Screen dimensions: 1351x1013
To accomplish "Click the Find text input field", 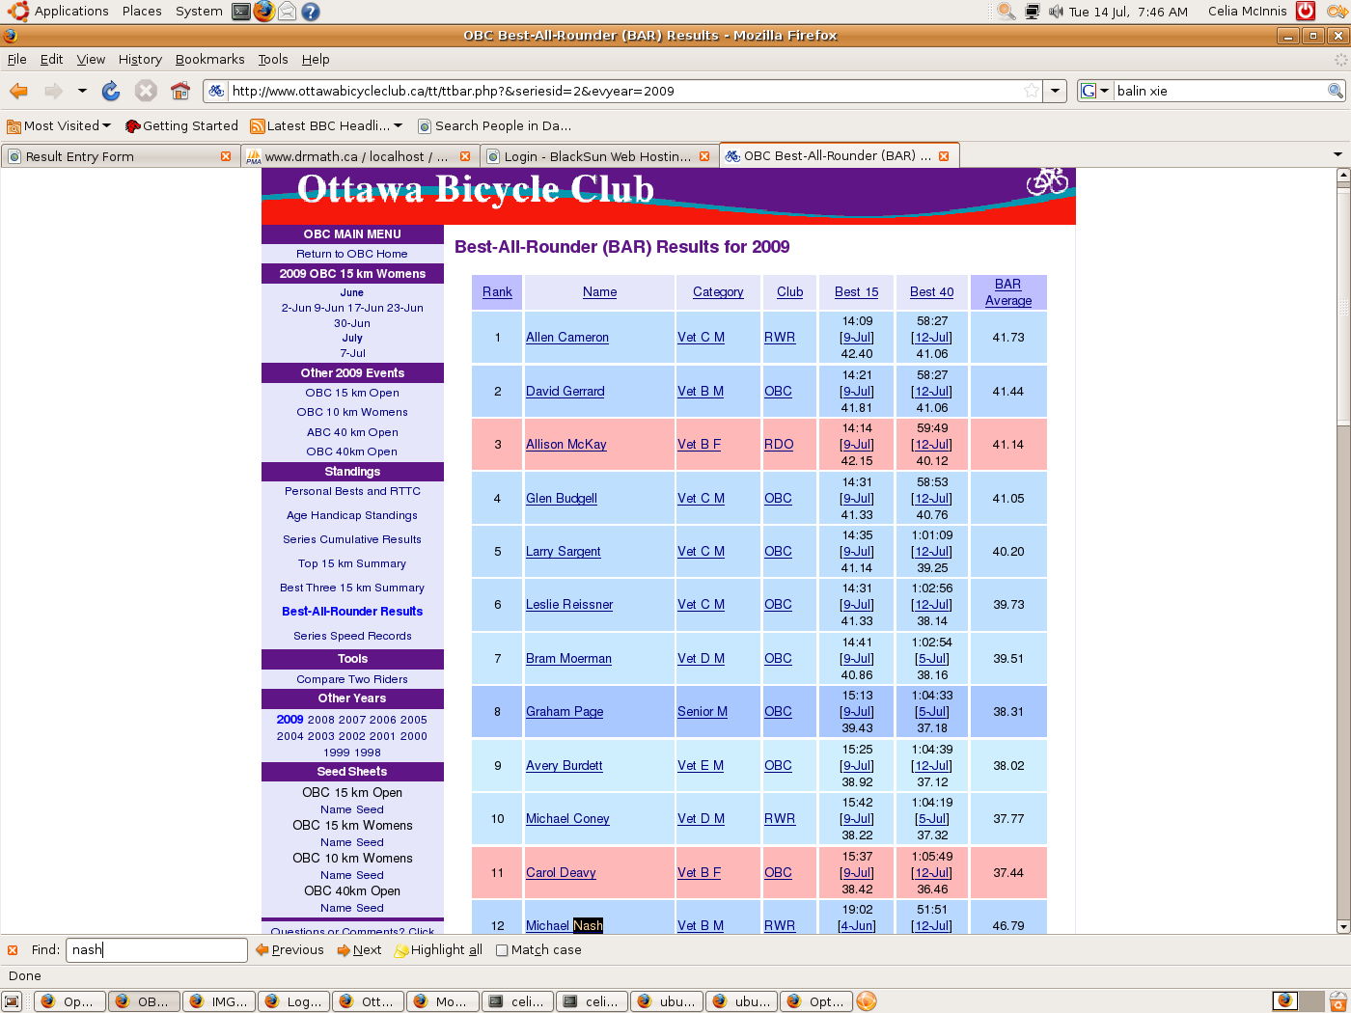I will tap(156, 950).
